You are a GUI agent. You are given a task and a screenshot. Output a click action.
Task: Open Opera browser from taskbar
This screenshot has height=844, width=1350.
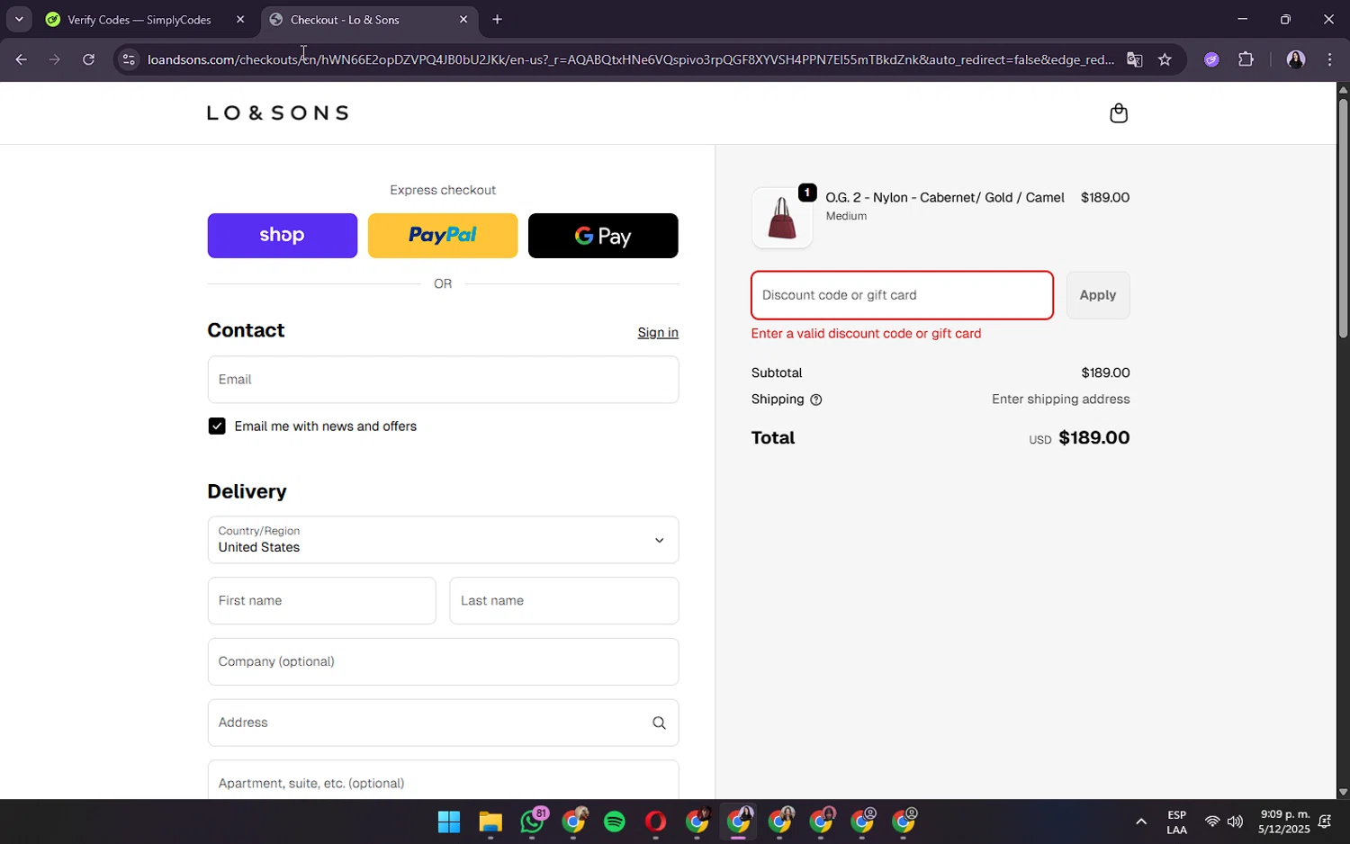(x=655, y=822)
